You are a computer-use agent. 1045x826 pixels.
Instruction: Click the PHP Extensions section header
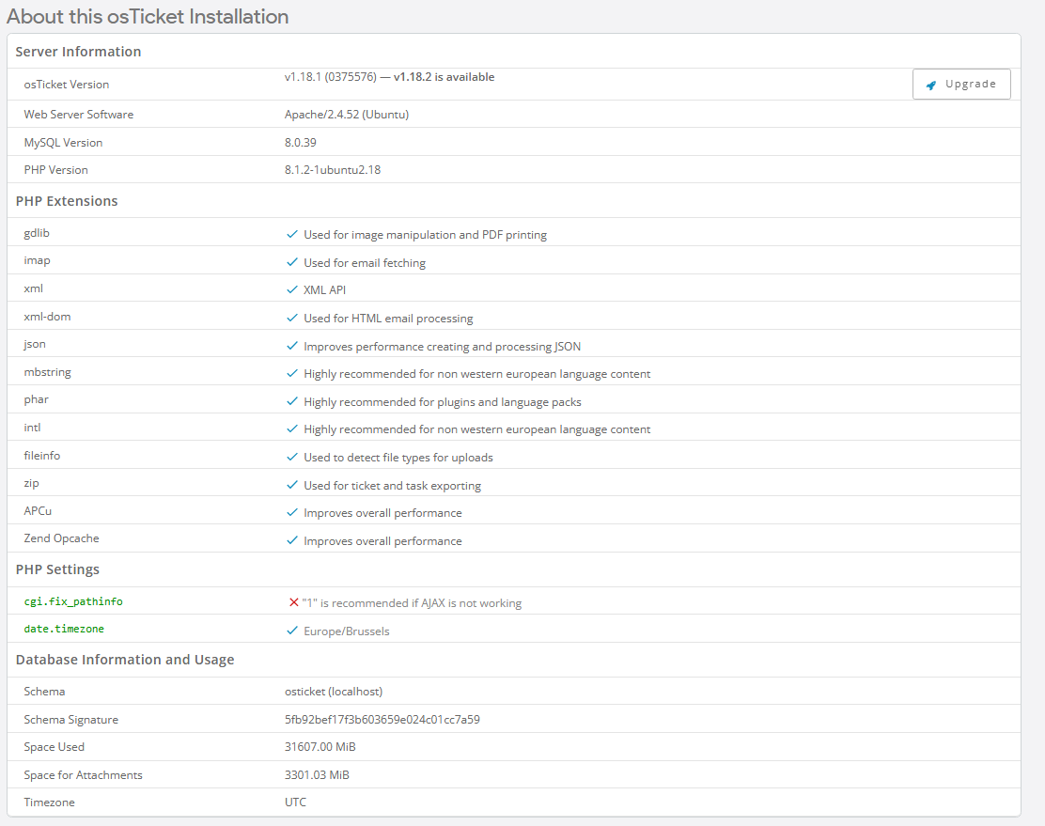coord(67,201)
